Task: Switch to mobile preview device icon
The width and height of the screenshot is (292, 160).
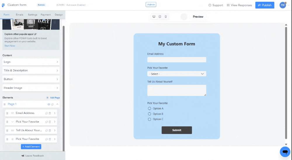Action: coord(166,17)
